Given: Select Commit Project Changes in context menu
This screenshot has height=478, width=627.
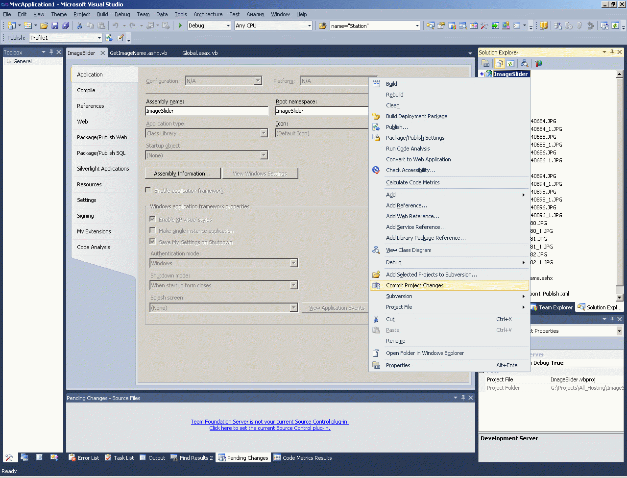Looking at the screenshot, I should 449,285.
